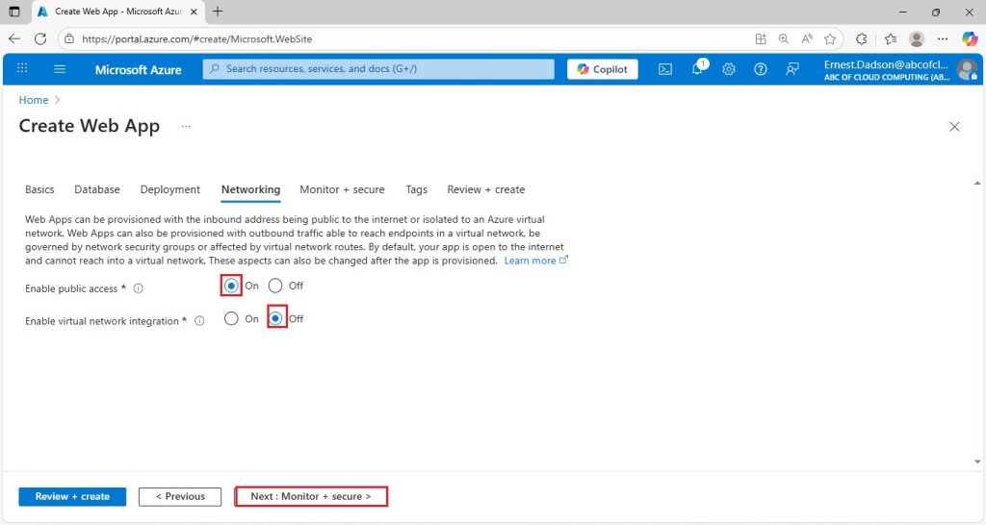This screenshot has width=986, height=525.
Task: Open the help question mark icon
Action: [x=761, y=69]
